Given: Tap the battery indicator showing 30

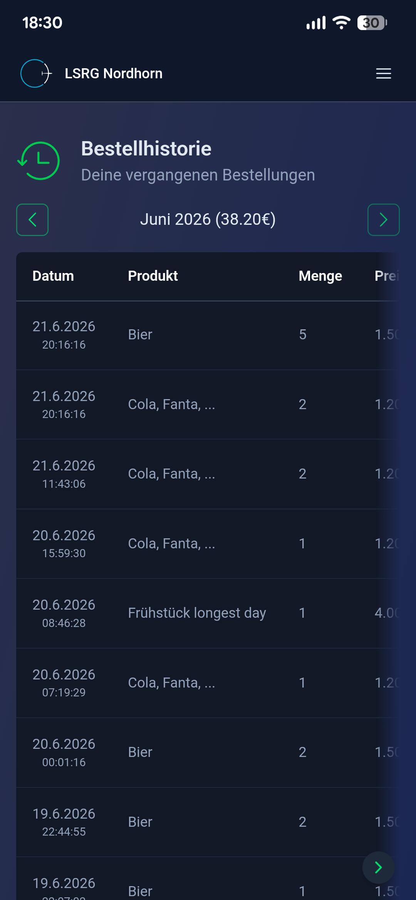Looking at the screenshot, I should pyautogui.click(x=372, y=23).
